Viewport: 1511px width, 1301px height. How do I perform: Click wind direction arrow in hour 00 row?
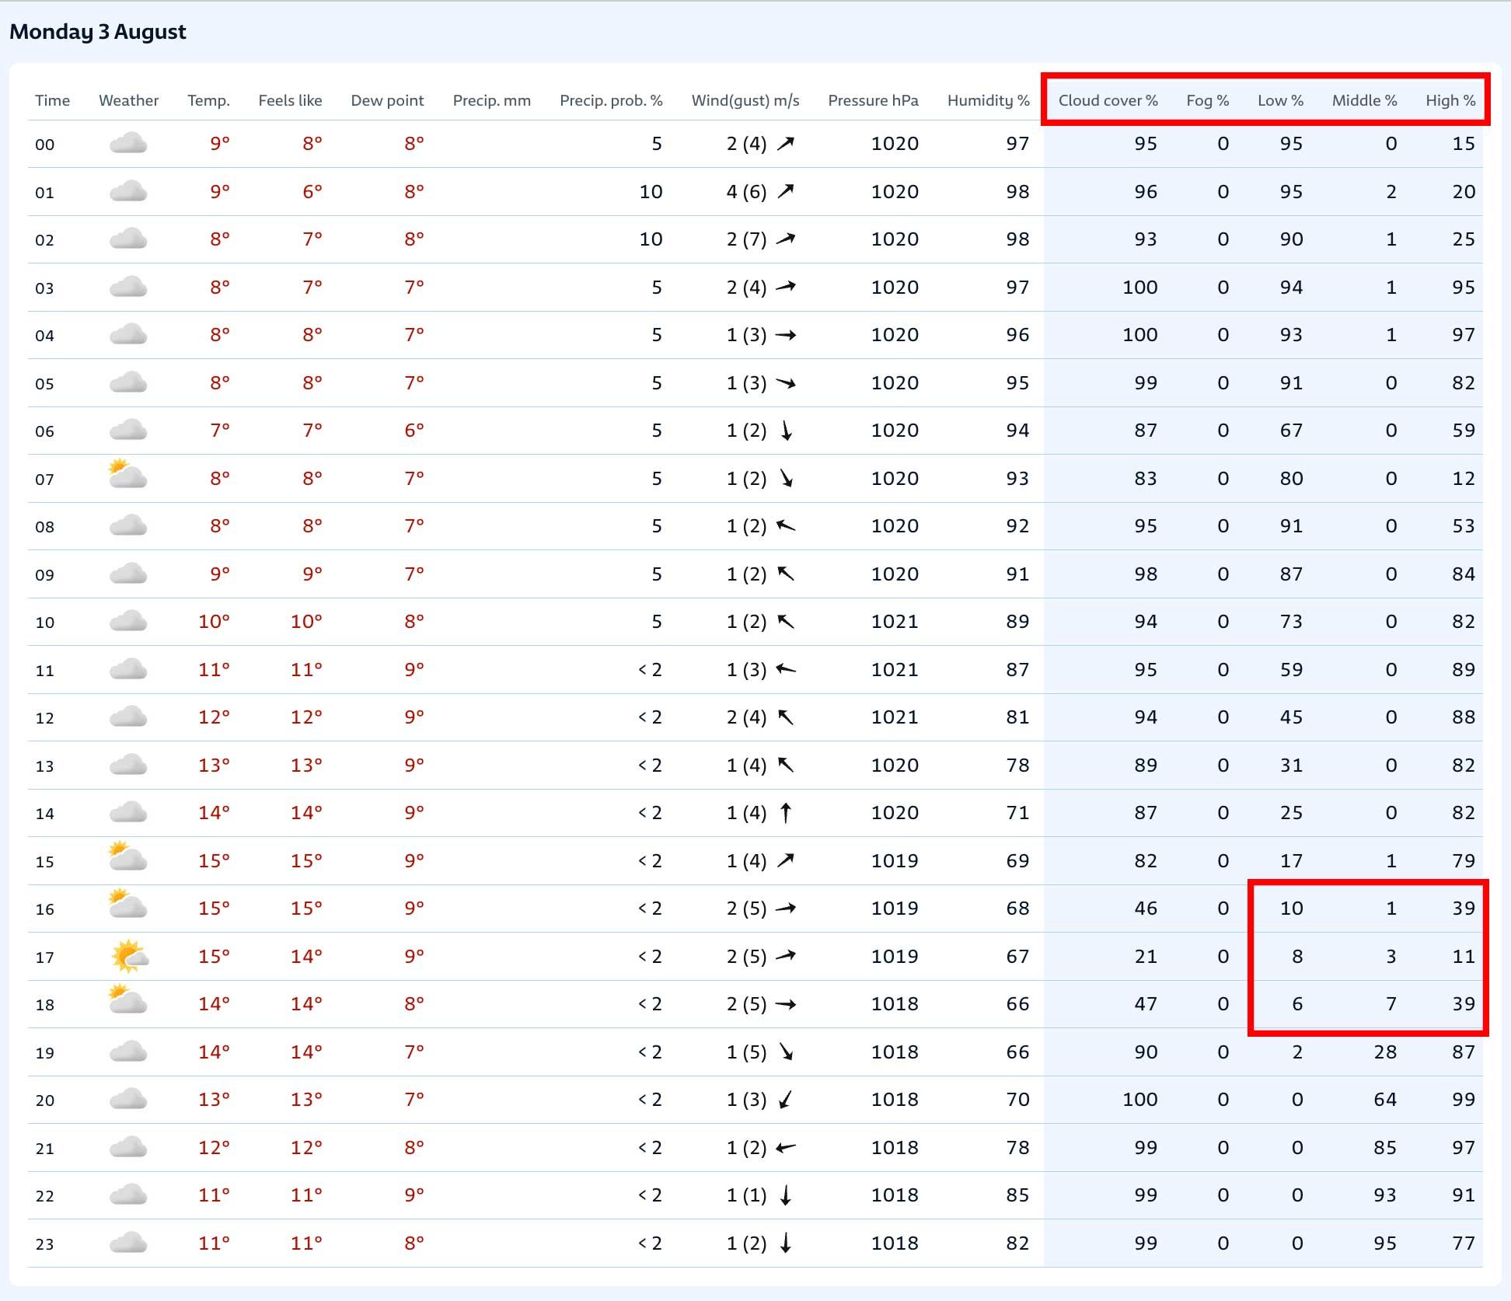tap(786, 144)
